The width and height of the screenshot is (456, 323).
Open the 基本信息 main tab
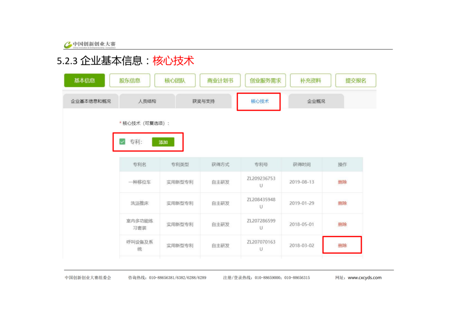[x=84, y=80]
